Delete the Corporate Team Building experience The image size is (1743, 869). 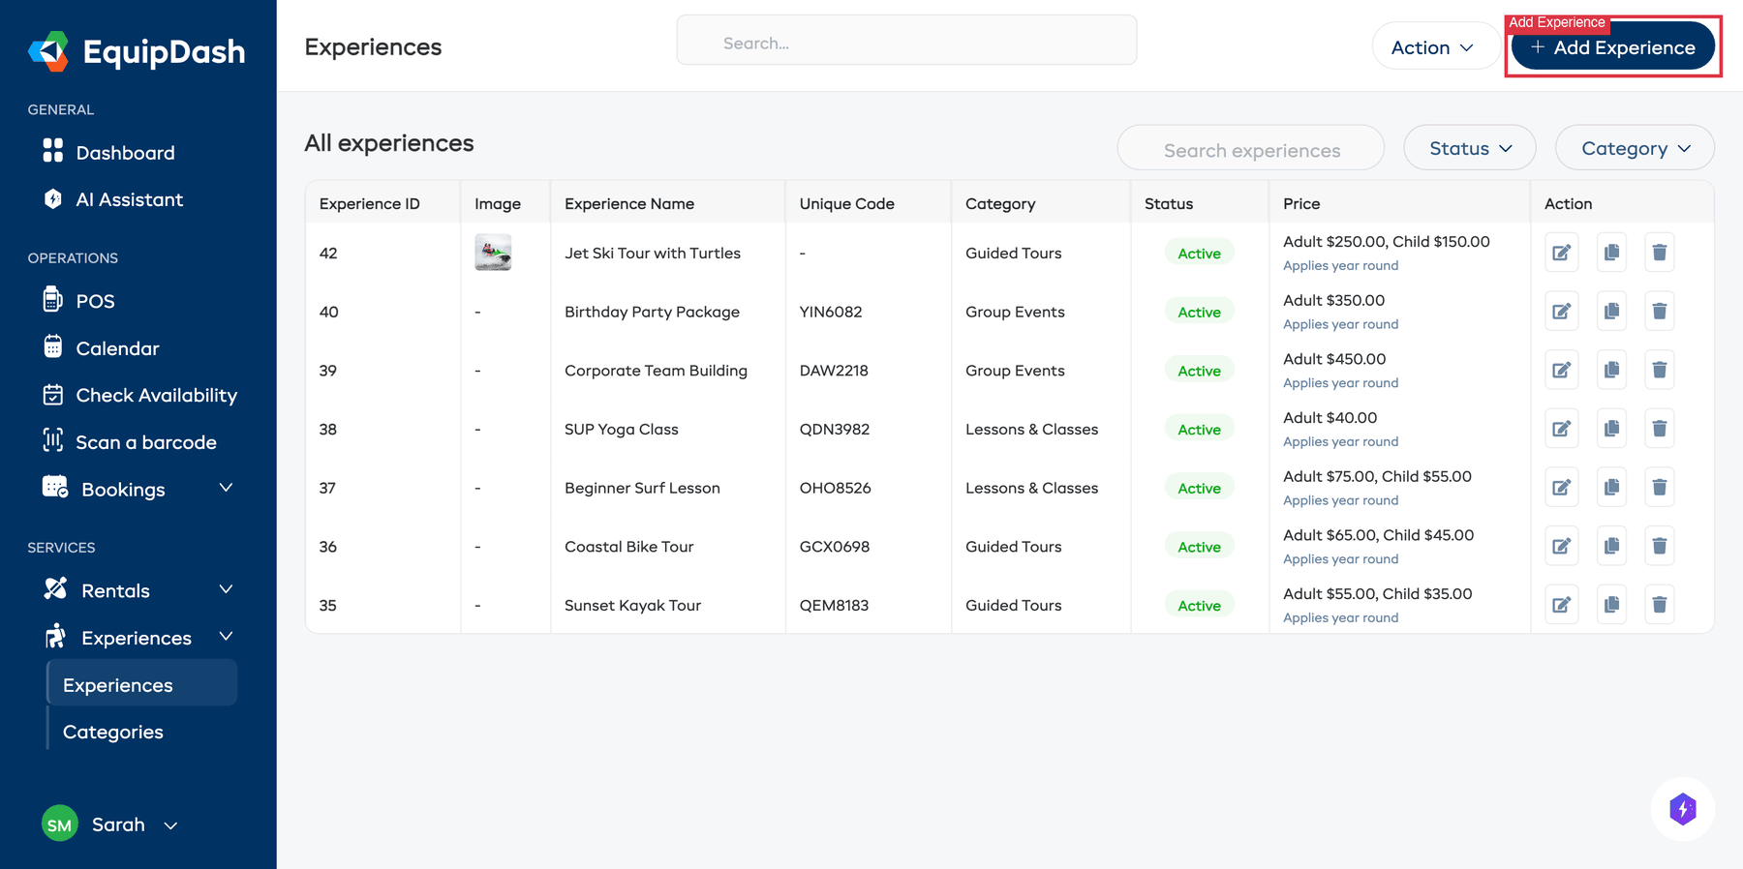[x=1659, y=370]
